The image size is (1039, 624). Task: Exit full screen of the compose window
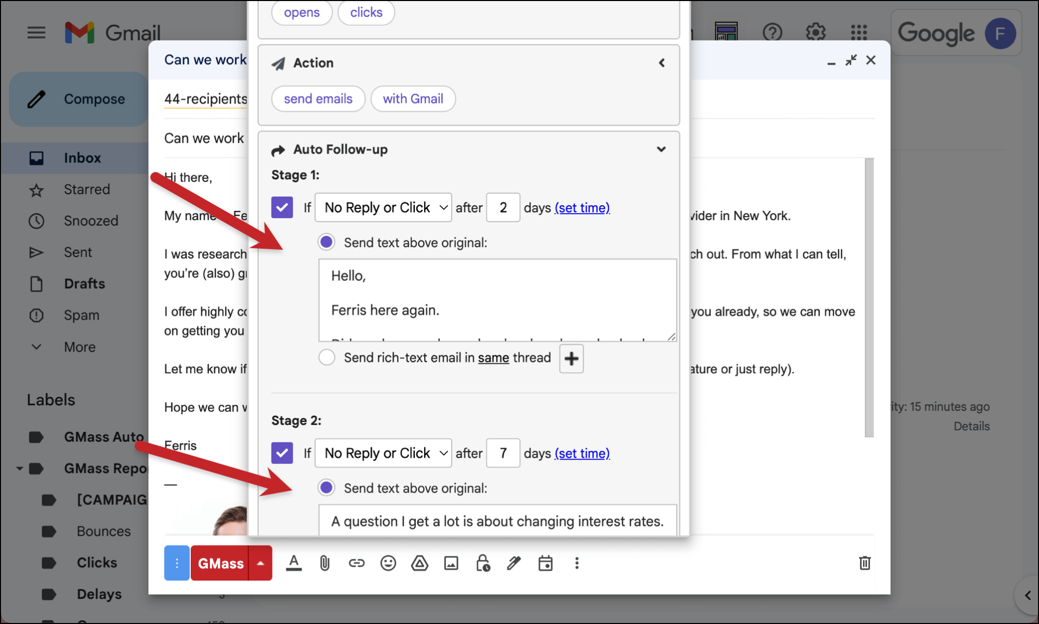851,60
